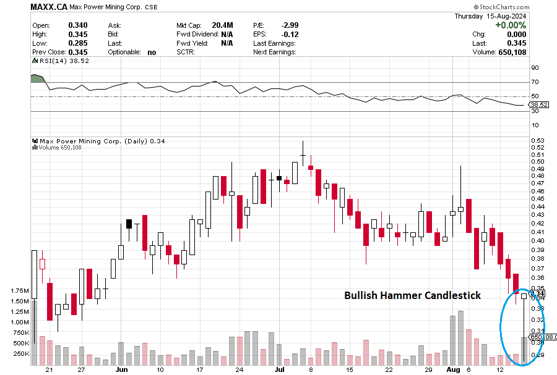The height and width of the screenshot is (375, 557).
Task: Select the Prev Close value 0.345
Action: pos(78,53)
